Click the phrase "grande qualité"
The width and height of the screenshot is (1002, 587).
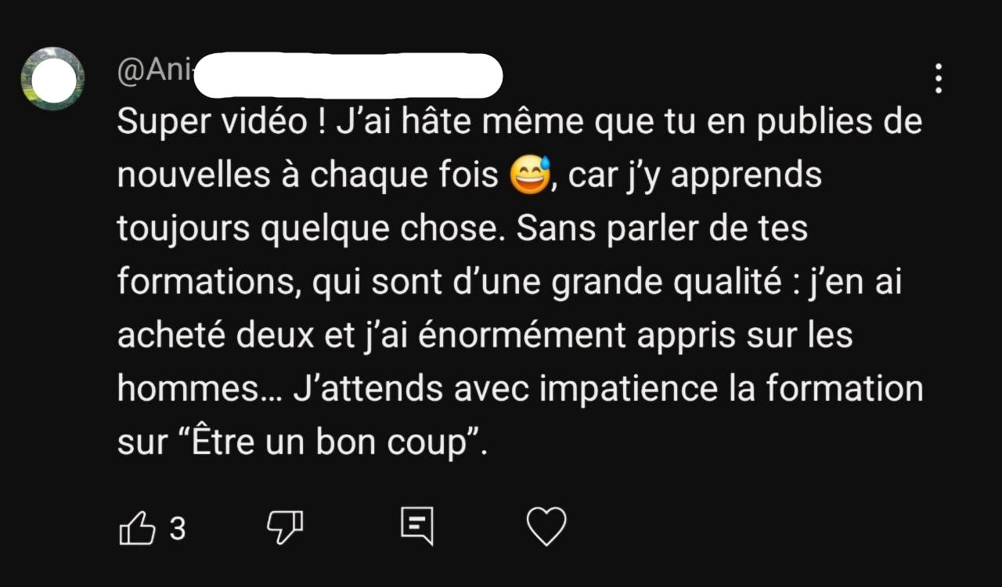tap(667, 283)
